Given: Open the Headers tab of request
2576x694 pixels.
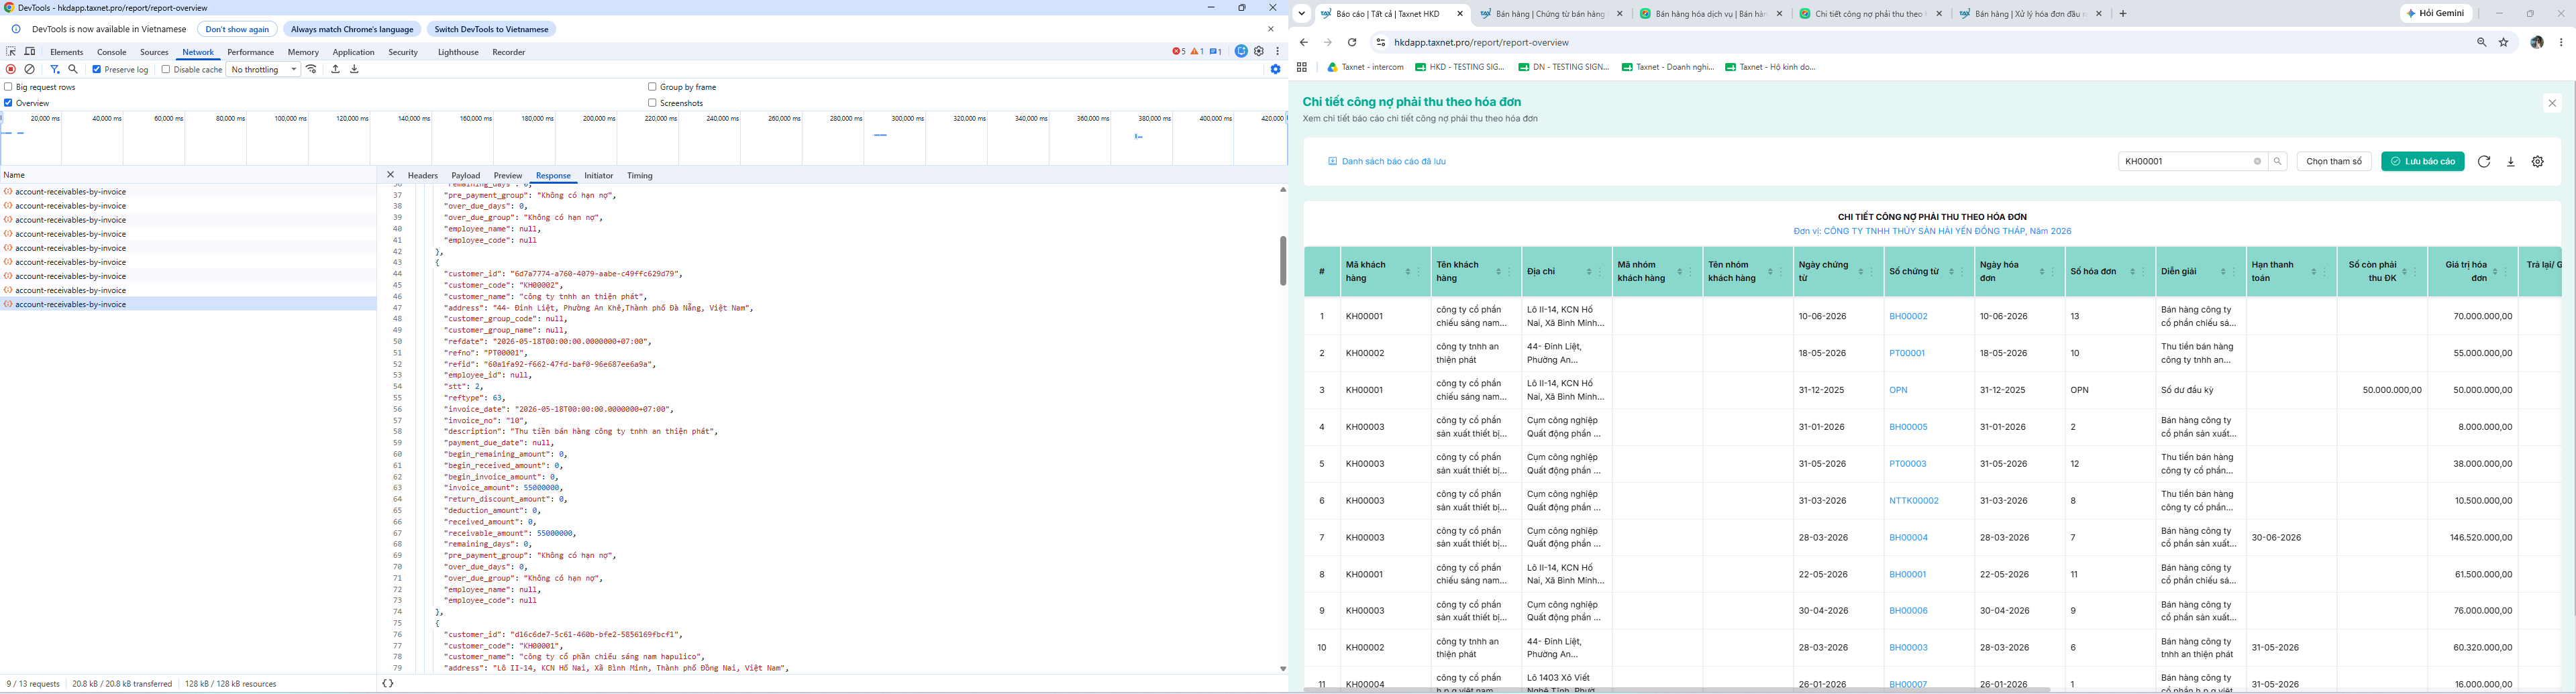Looking at the screenshot, I should 423,176.
